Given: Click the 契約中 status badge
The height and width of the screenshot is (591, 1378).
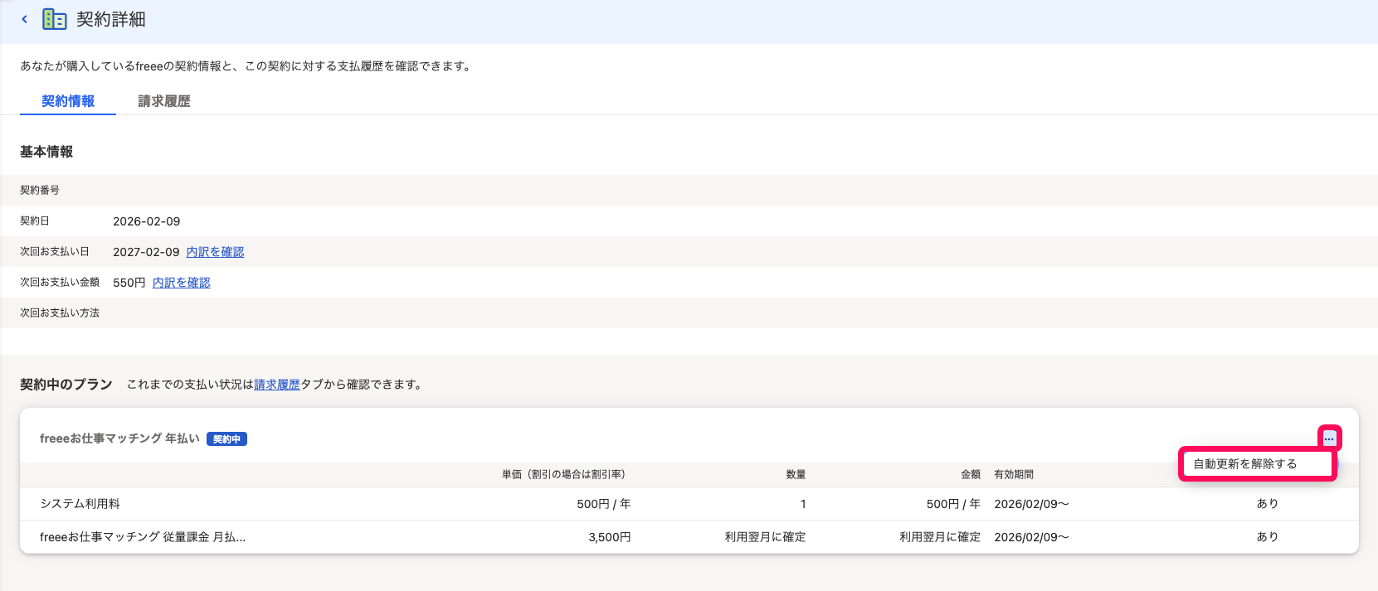Looking at the screenshot, I should click(226, 439).
